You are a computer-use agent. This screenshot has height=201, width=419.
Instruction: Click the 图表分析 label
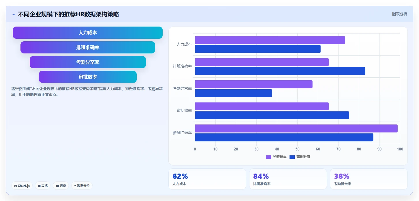click(x=399, y=14)
